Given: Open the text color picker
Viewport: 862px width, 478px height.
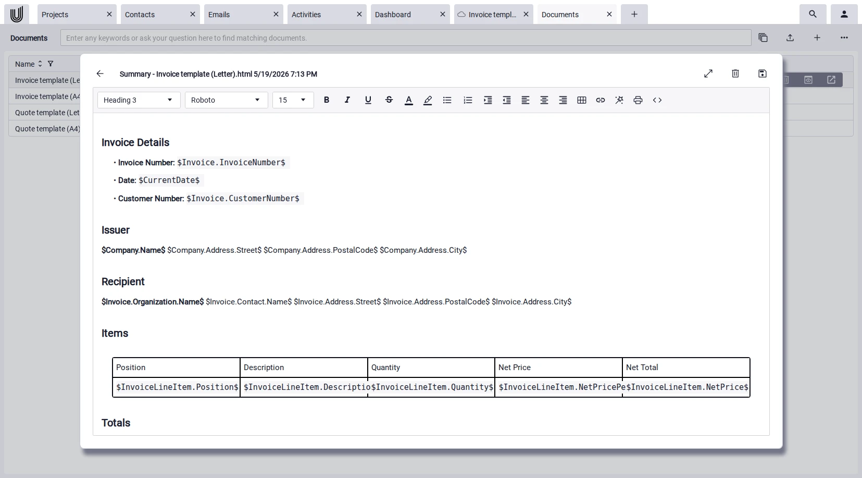Looking at the screenshot, I should click(409, 100).
